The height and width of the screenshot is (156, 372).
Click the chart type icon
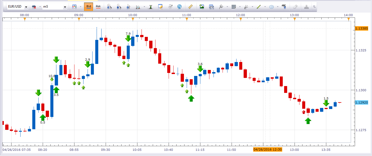coord(74,7)
